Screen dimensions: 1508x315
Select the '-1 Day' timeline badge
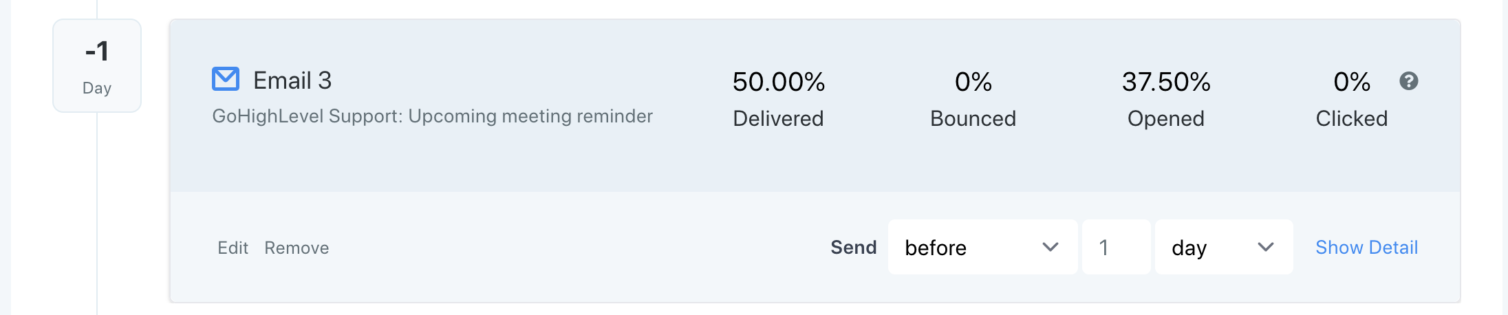(97, 66)
